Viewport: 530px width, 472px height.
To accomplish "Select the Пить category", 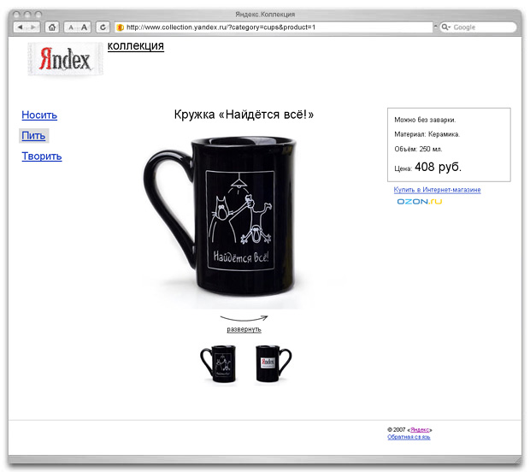I will [33, 135].
